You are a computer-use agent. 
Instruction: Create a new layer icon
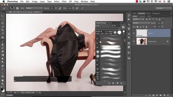[x=164, y=95]
